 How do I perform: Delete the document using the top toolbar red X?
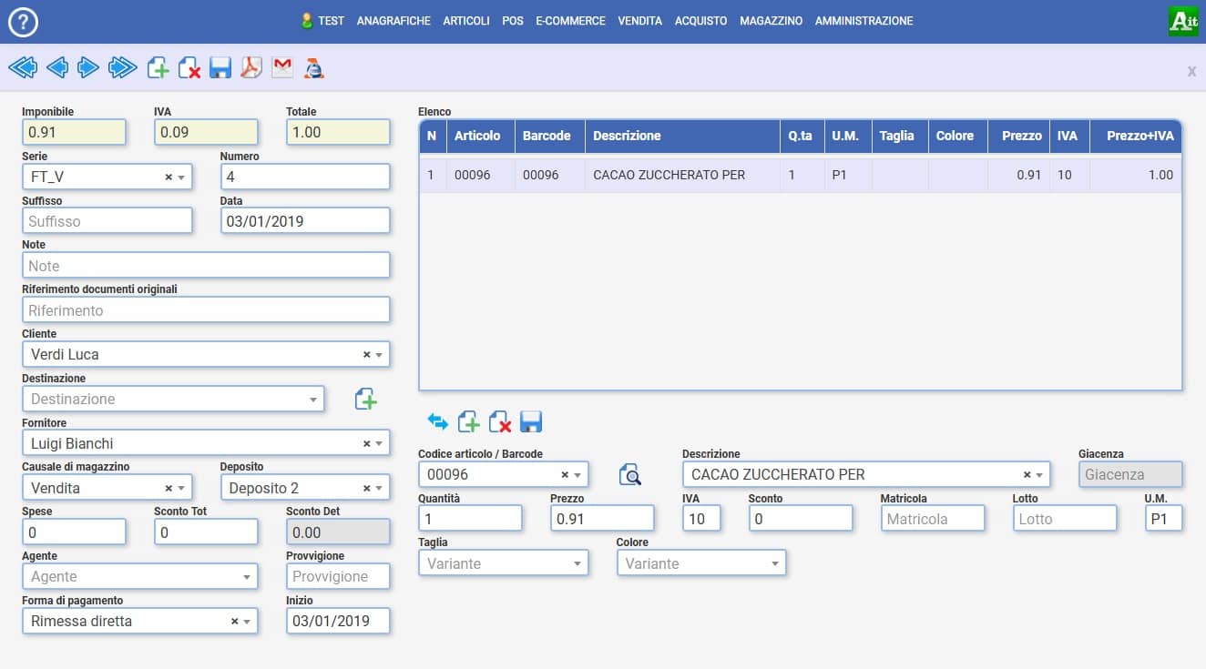[189, 67]
